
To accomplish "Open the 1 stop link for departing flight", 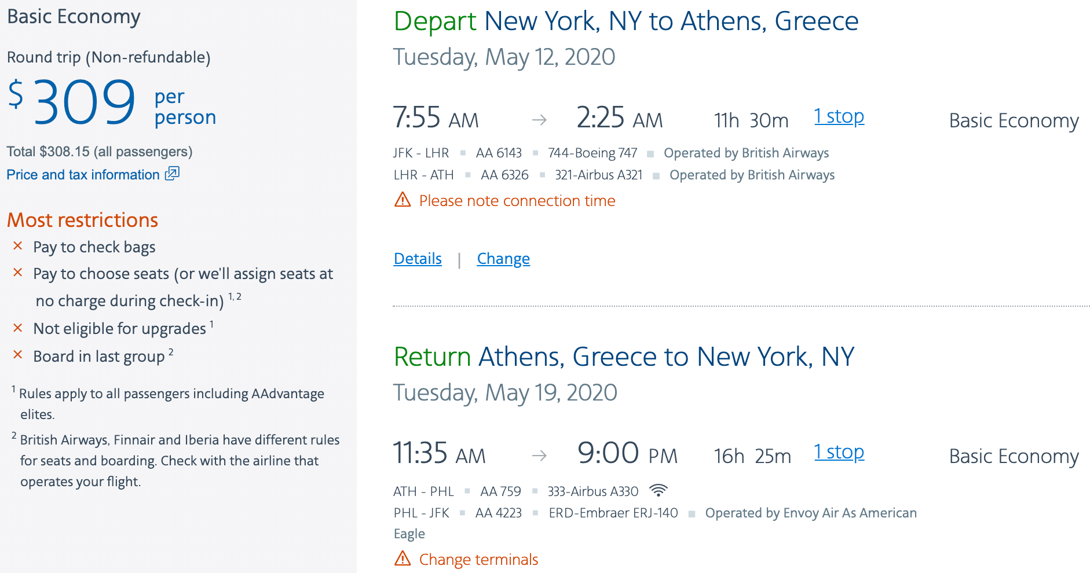I will 839,116.
